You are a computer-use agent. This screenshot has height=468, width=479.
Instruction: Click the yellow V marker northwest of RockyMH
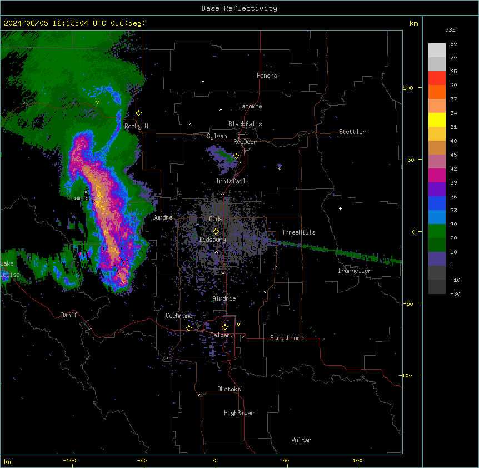(x=97, y=102)
